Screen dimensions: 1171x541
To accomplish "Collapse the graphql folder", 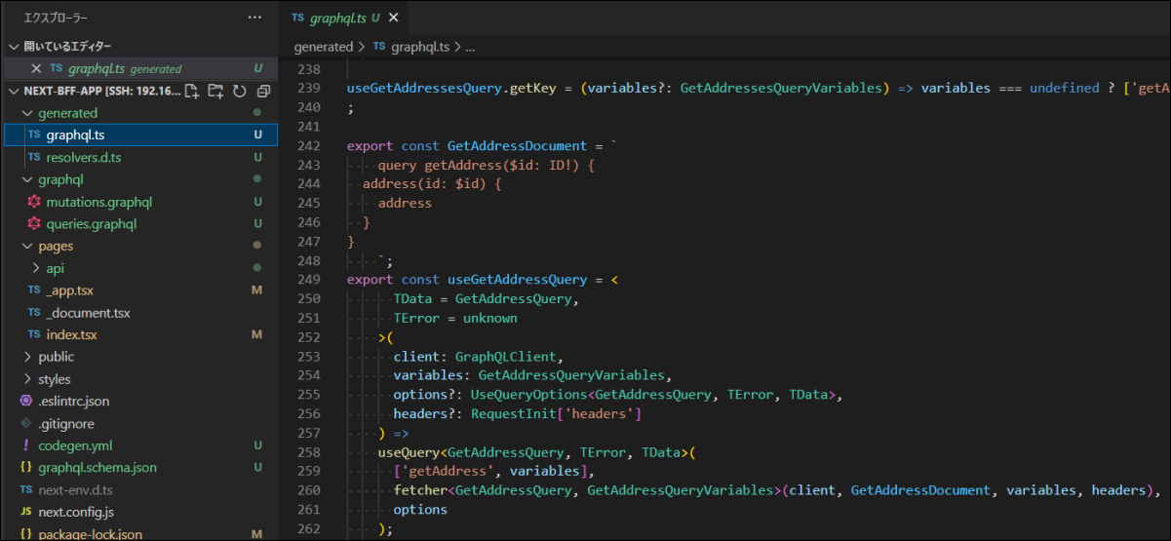I will click(x=27, y=179).
